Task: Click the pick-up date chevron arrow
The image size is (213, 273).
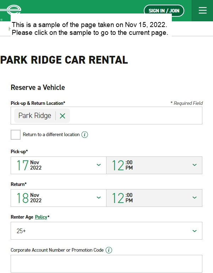Action: pyautogui.click(x=99, y=165)
